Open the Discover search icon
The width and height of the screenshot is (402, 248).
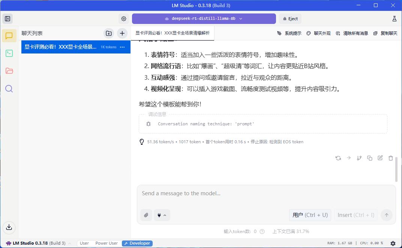(x=9, y=89)
